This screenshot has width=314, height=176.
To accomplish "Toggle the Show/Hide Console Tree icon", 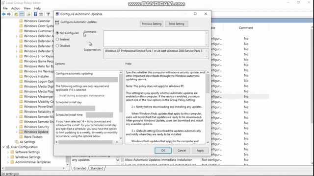I will tap(22, 14).
